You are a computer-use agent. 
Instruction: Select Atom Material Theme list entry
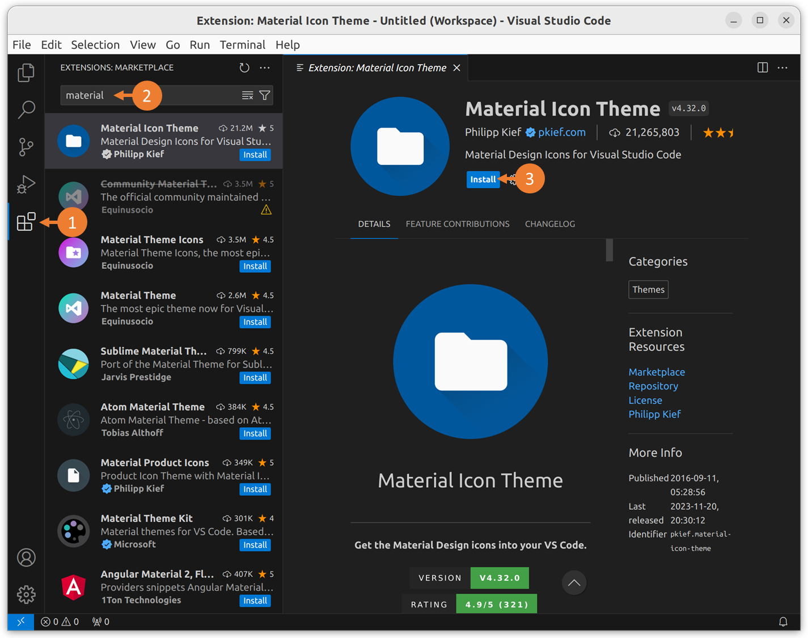(164, 420)
